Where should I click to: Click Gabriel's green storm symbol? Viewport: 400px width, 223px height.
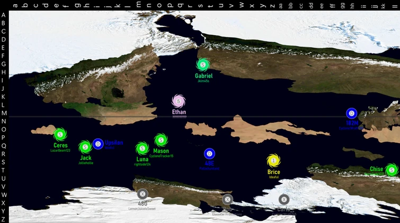coord(203,64)
